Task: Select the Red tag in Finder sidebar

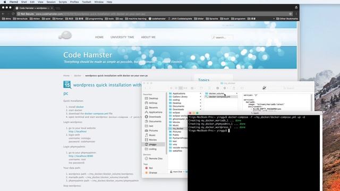Action: (x=151, y=168)
